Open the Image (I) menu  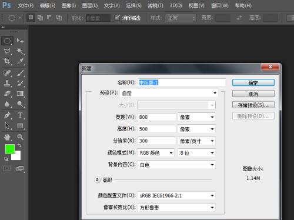coord(69,5)
